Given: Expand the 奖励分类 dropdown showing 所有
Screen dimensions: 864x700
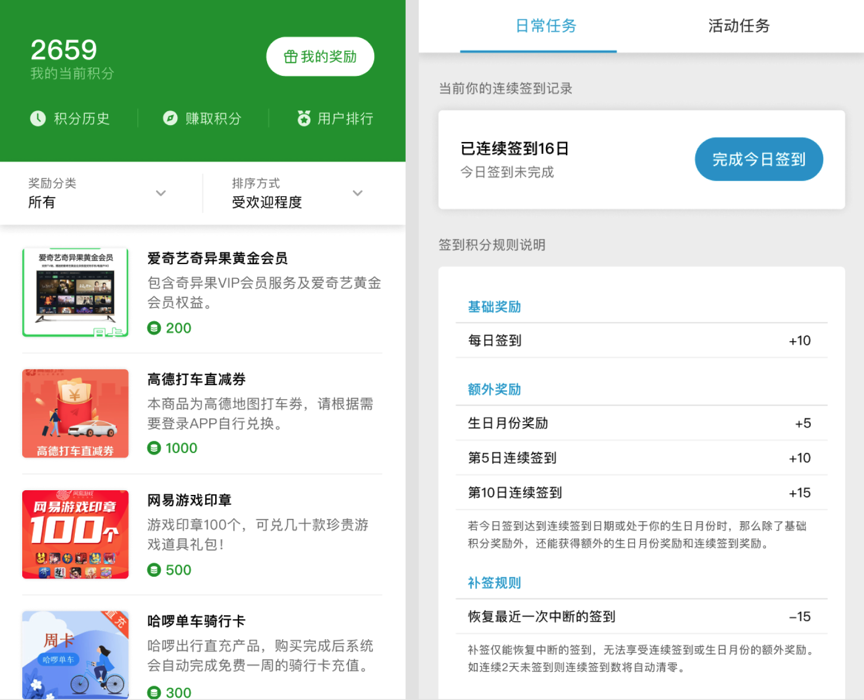Looking at the screenshot, I should coord(97,193).
